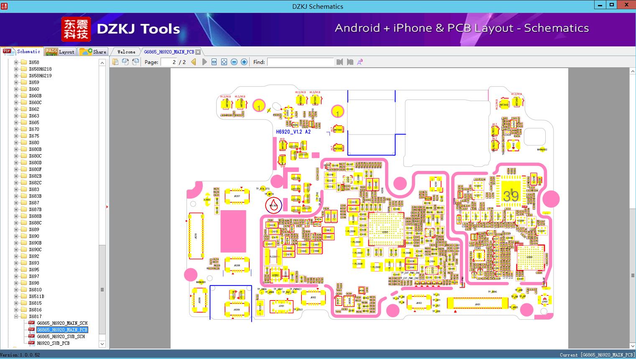Click the fit page icon
Image resolution: width=636 pixels, height=359 pixels.
[224, 62]
